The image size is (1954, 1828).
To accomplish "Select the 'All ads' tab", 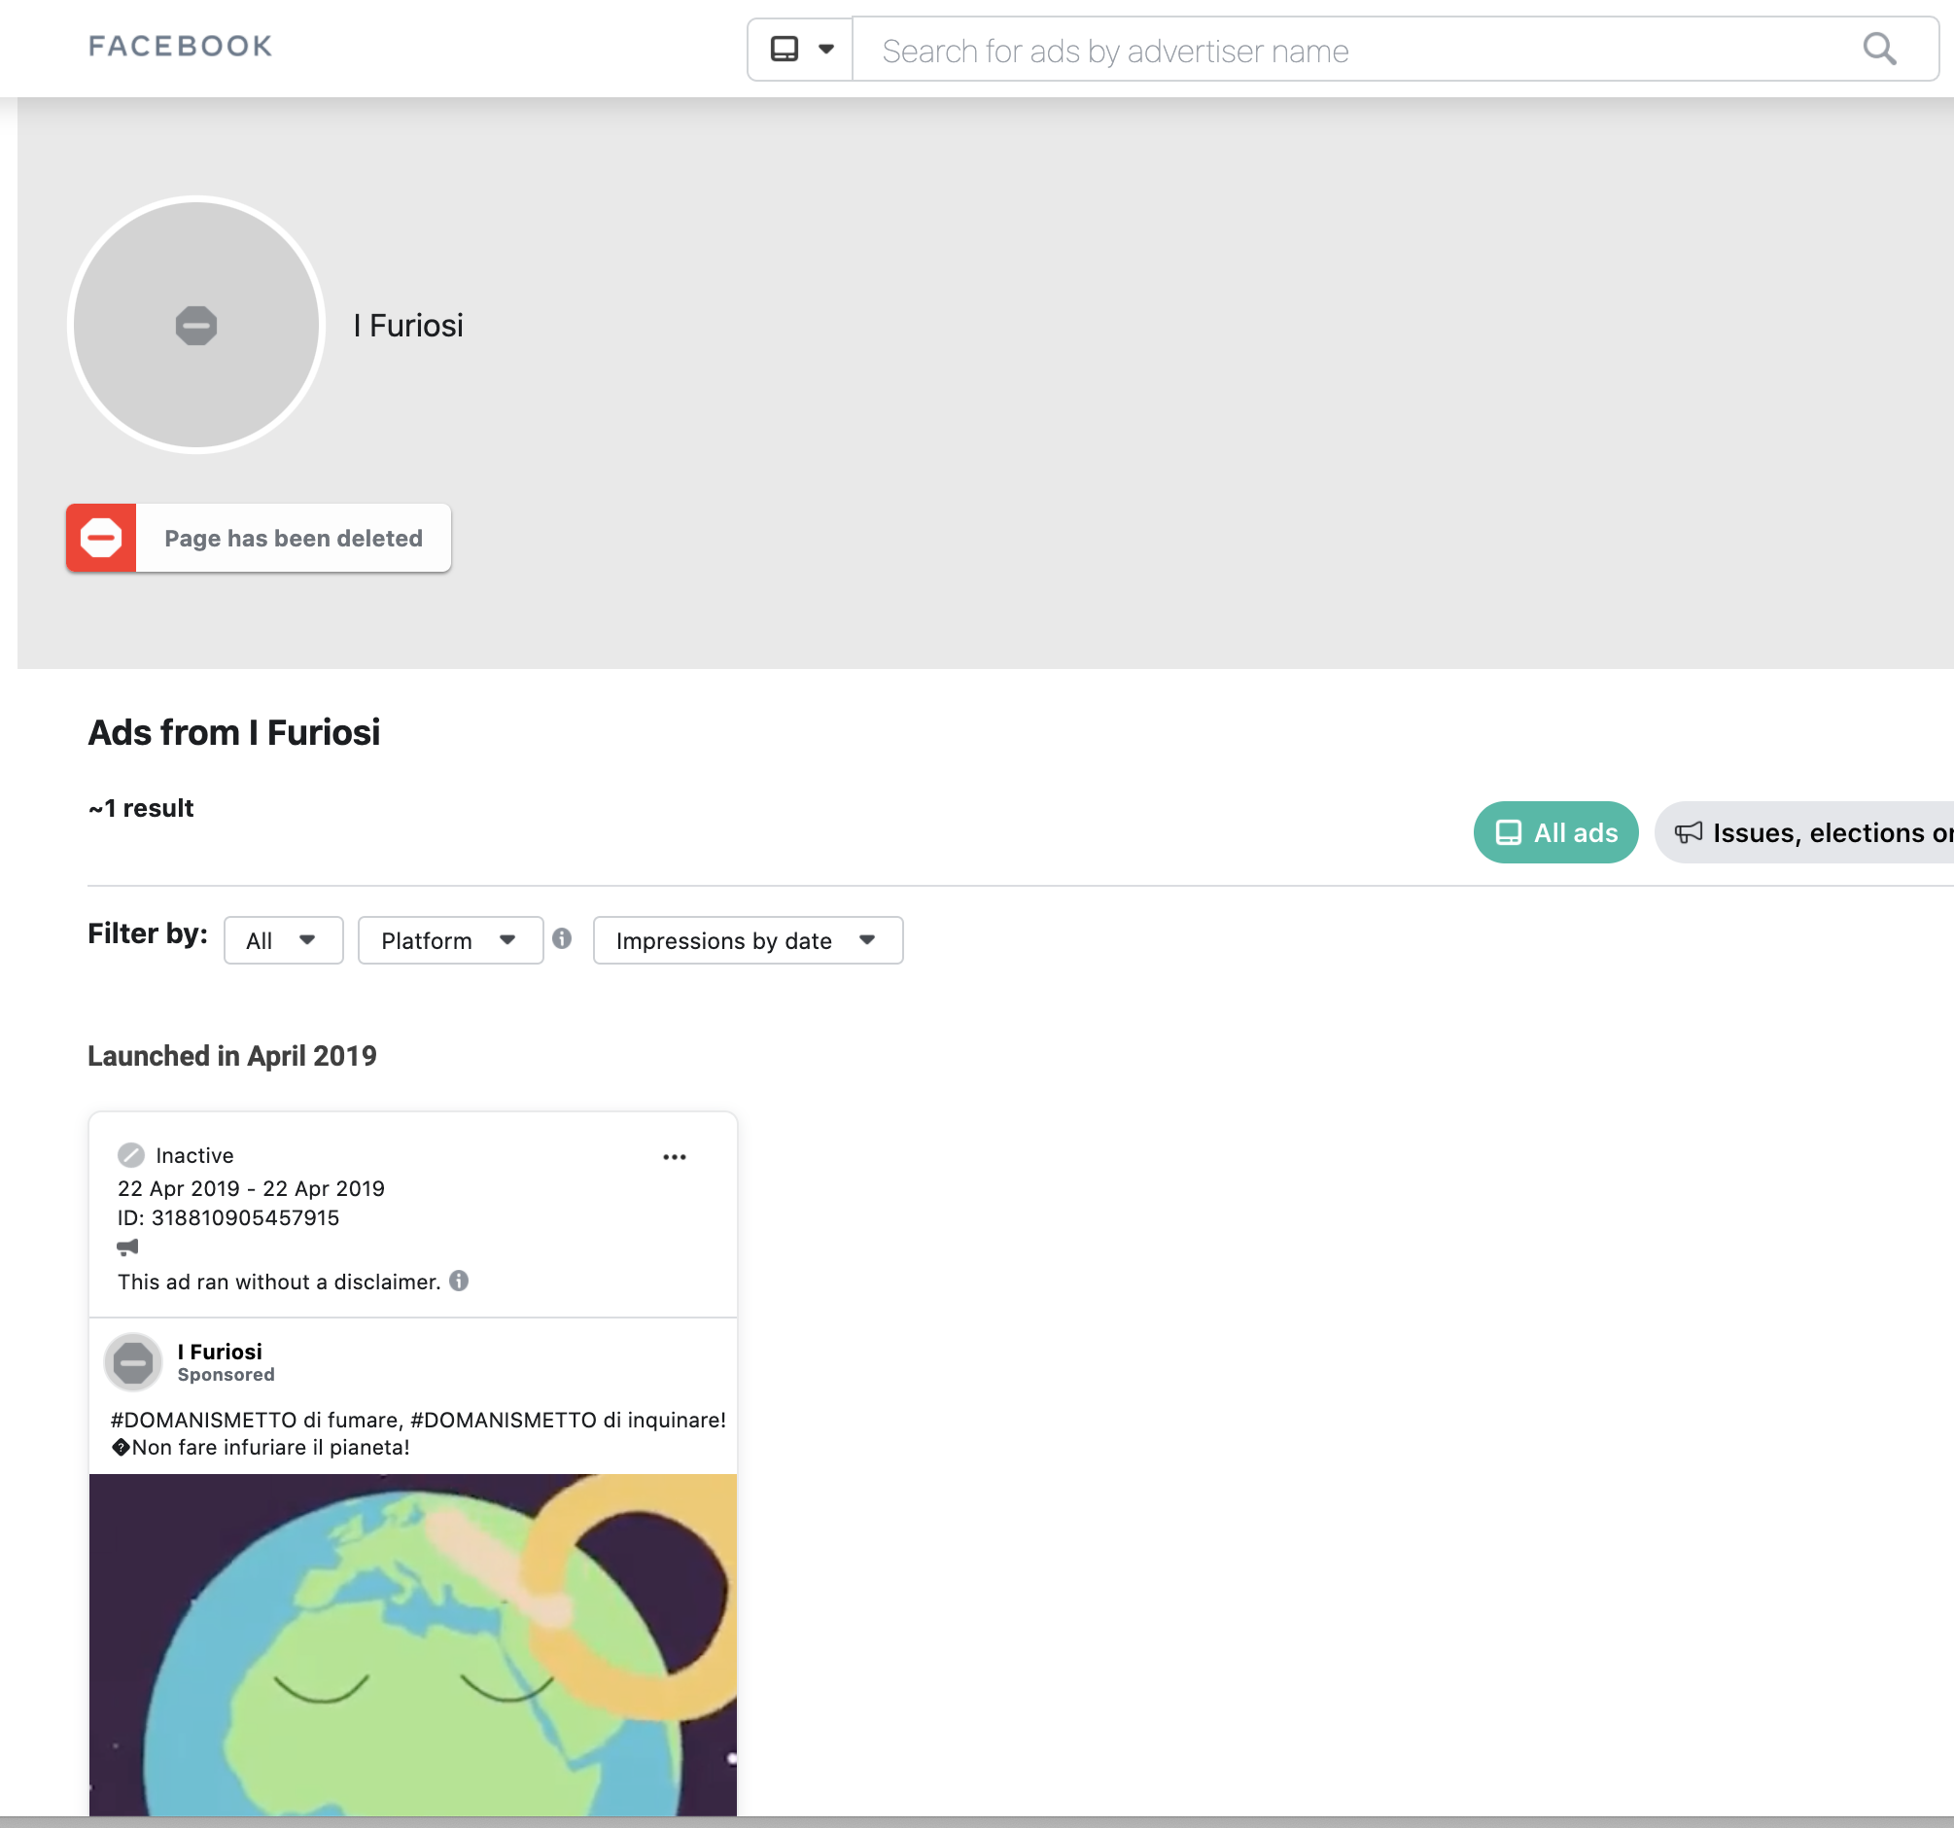I will 1553,831.
